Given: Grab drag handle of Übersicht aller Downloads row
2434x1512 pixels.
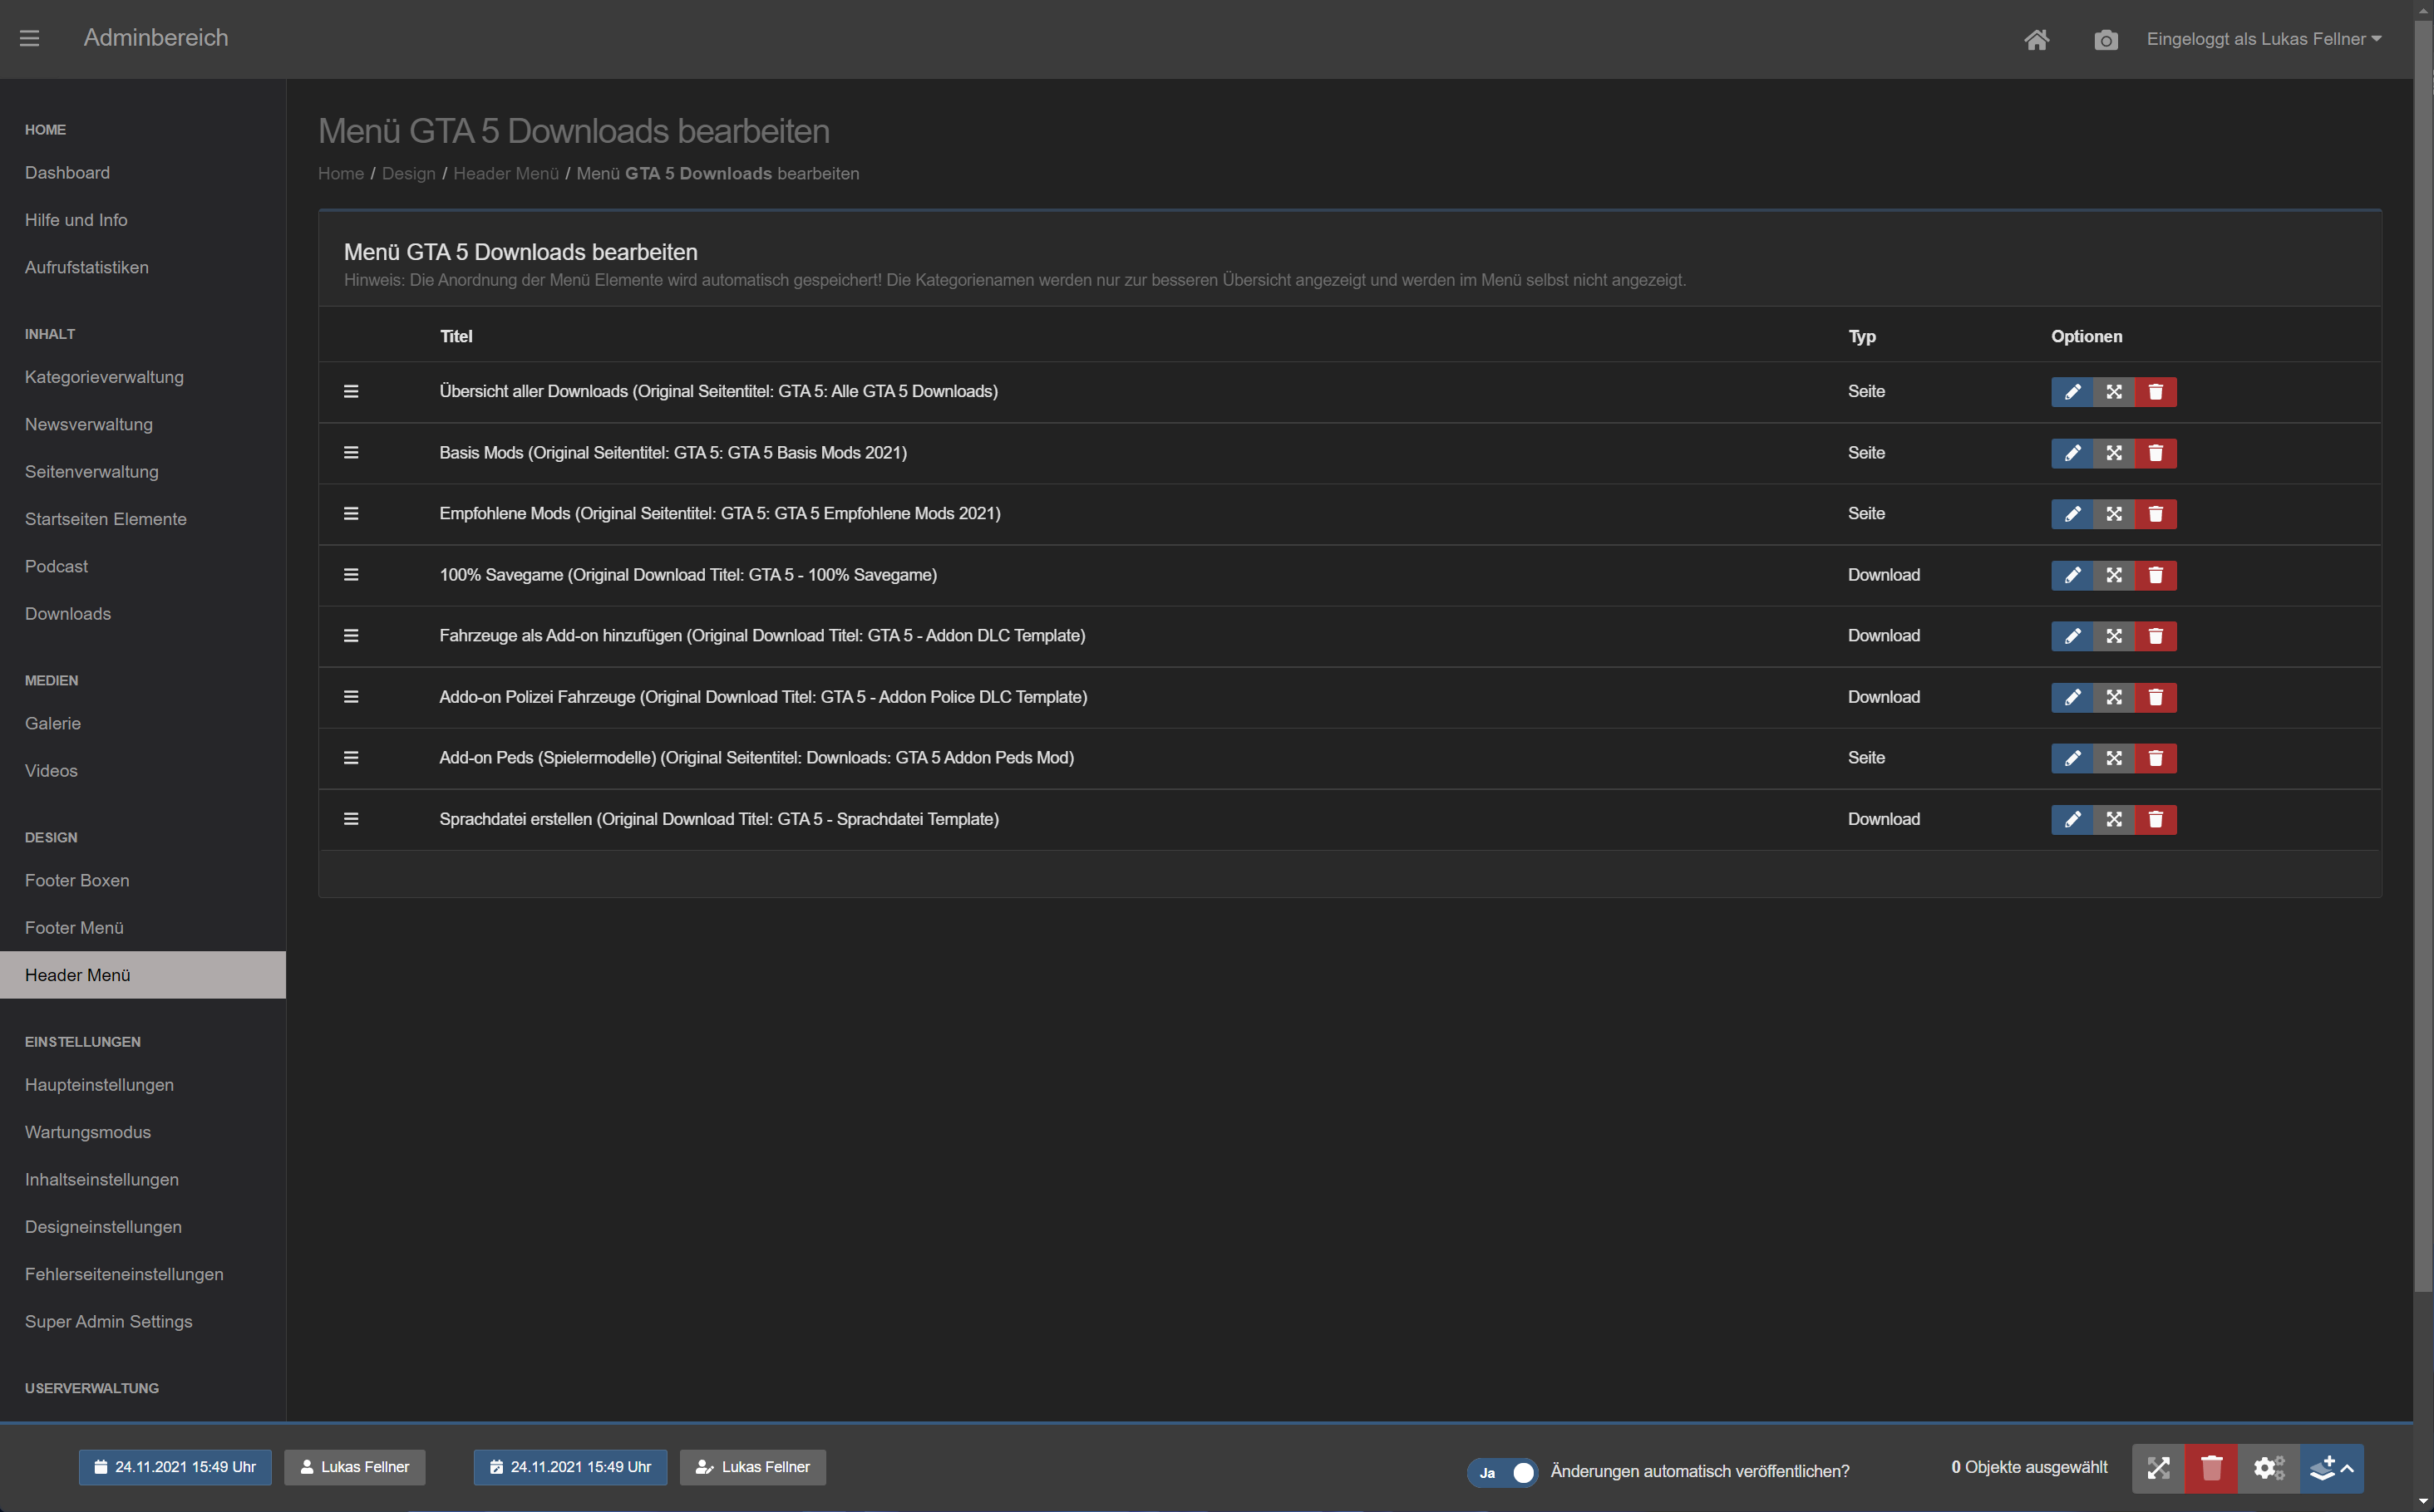Looking at the screenshot, I should [351, 391].
